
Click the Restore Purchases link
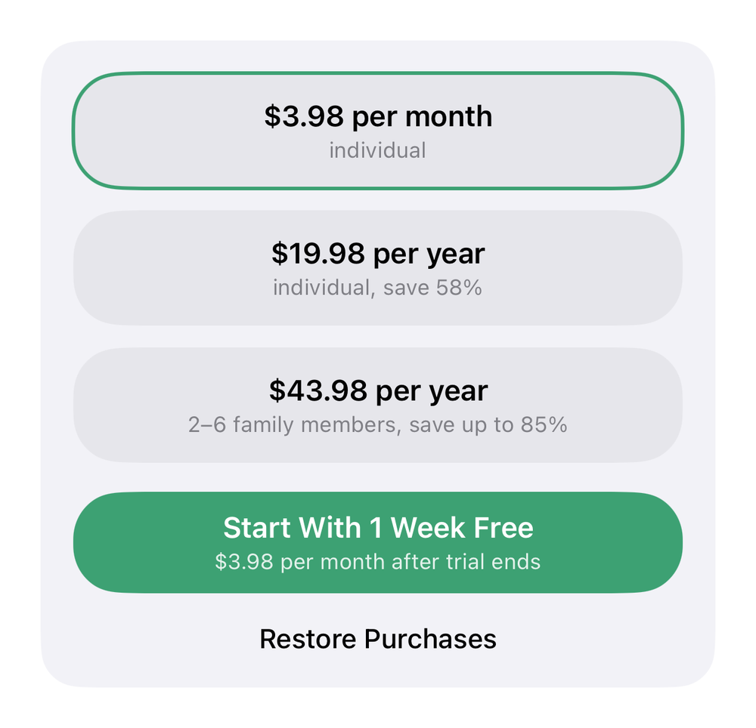pyautogui.click(x=378, y=639)
